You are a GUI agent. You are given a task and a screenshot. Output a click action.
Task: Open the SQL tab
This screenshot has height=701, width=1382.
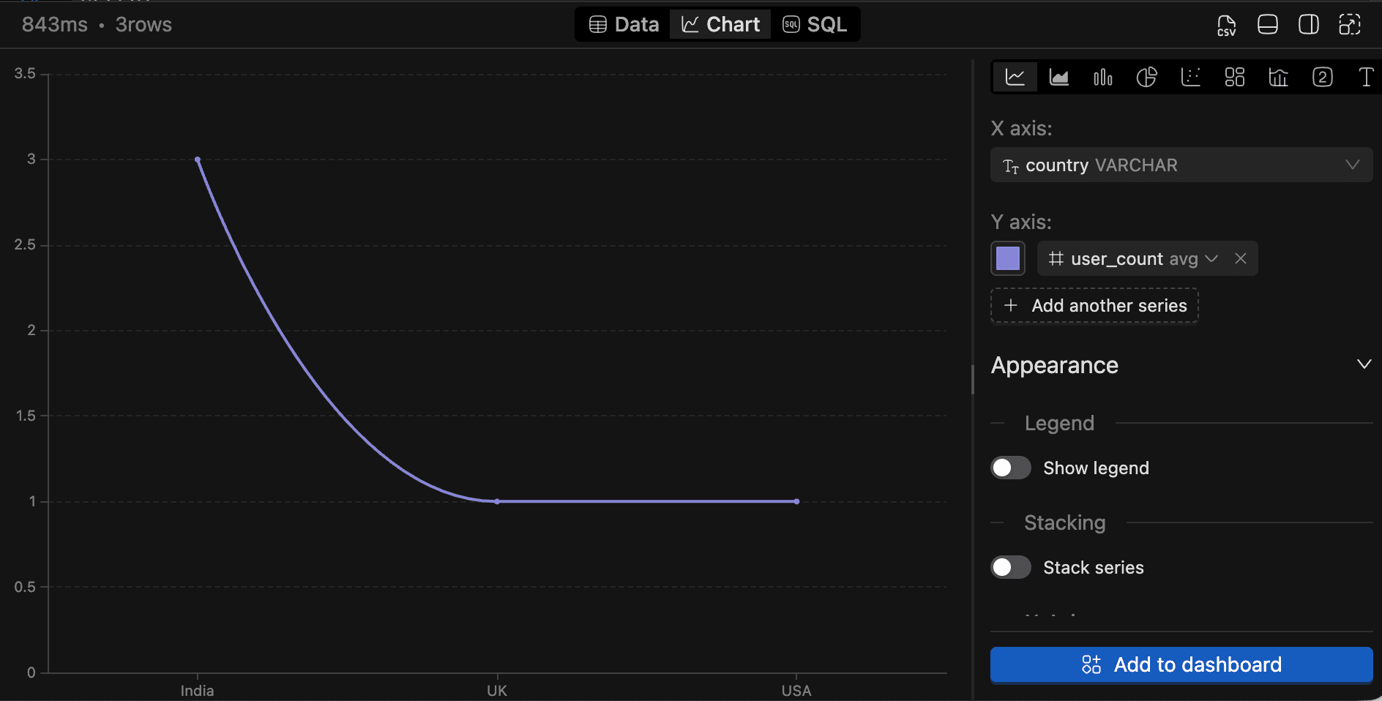click(x=815, y=25)
